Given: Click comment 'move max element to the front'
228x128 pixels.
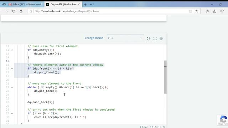Looking at the screenshot, I should [x=54, y=84].
